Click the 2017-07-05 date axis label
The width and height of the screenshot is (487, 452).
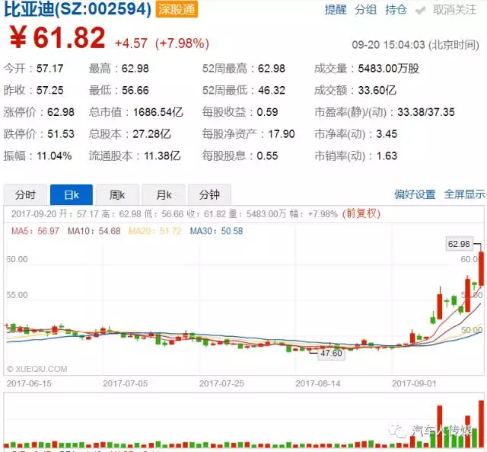pyautogui.click(x=125, y=383)
